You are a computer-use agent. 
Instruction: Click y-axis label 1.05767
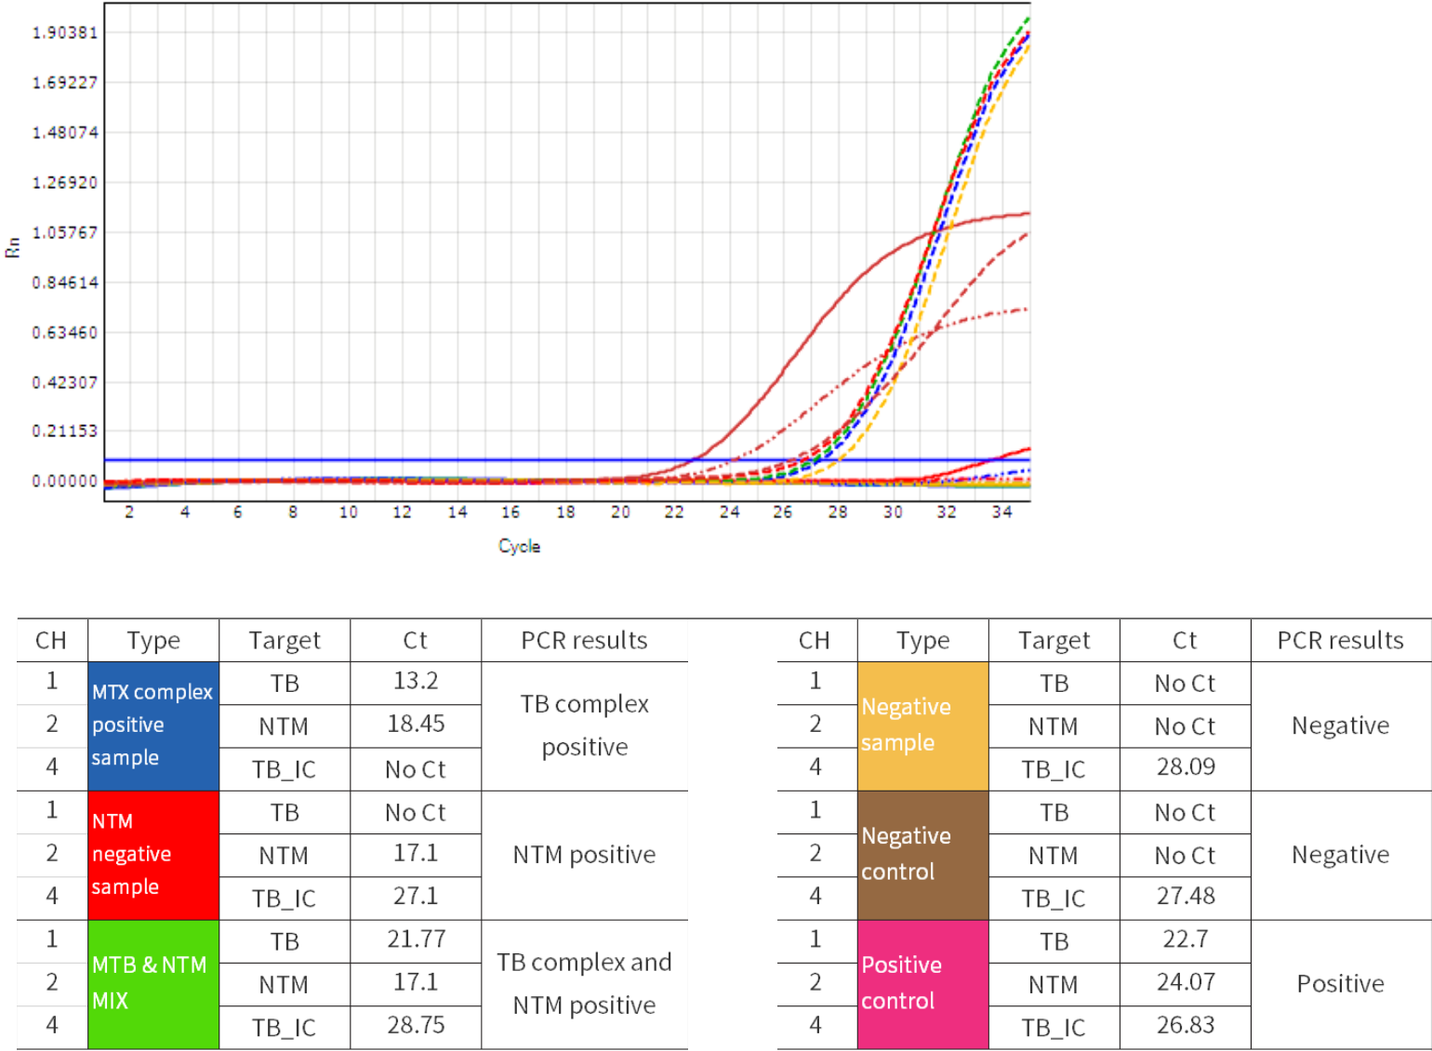click(64, 233)
